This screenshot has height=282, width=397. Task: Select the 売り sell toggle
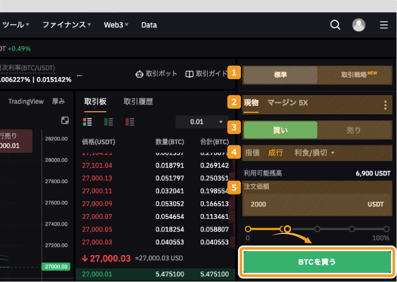click(x=354, y=130)
